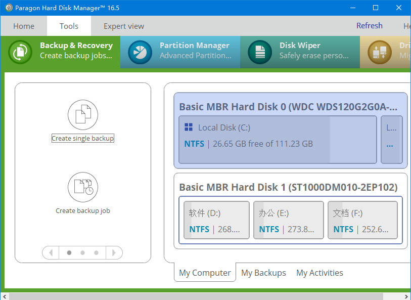The image size is (411, 300).
Task: Click the Paragon app logo in title bar
Action: pos(9,8)
